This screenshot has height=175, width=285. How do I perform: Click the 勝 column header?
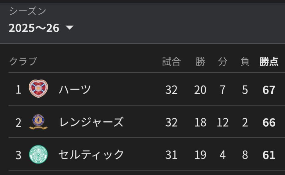(x=200, y=62)
